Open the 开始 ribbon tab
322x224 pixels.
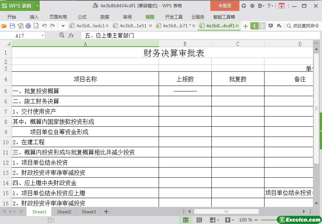12,17
